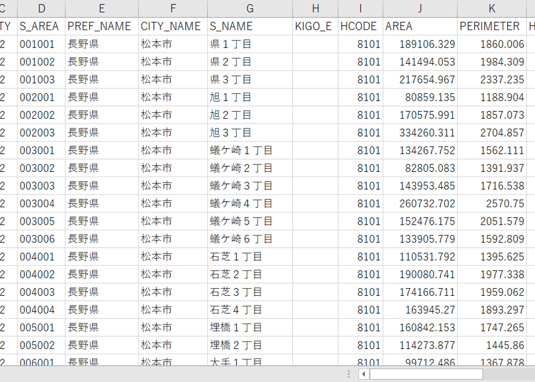Click cell 旭２丁目
The height and width of the screenshot is (382, 535).
(250, 115)
